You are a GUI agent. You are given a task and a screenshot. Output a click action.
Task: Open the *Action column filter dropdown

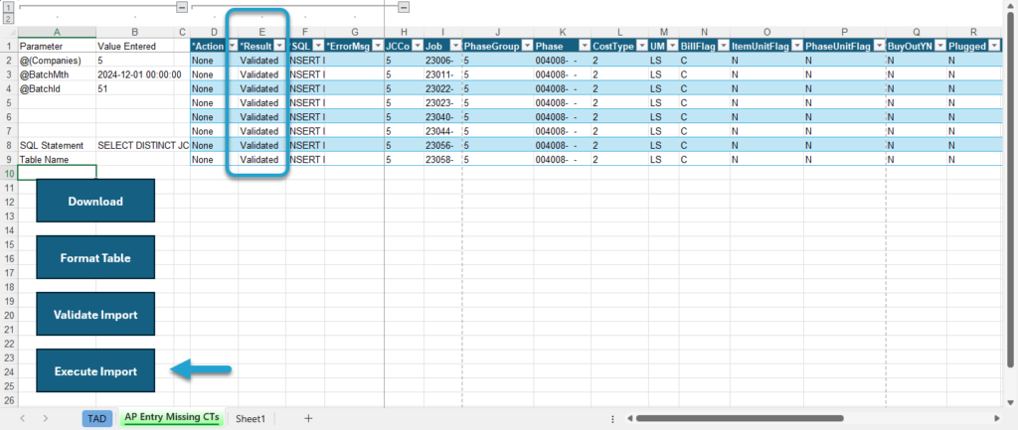click(x=233, y=46)
